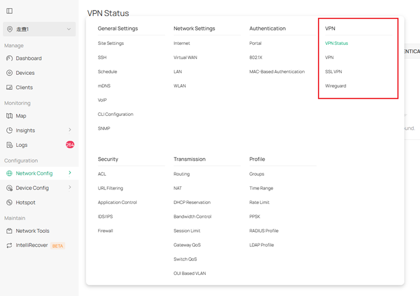Open 802.1X settings
Screen dimensions: 420x296
point(256,58)
